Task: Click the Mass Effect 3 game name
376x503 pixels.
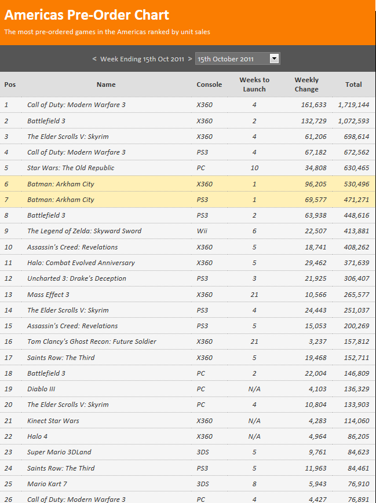Action: click(48, 295)
